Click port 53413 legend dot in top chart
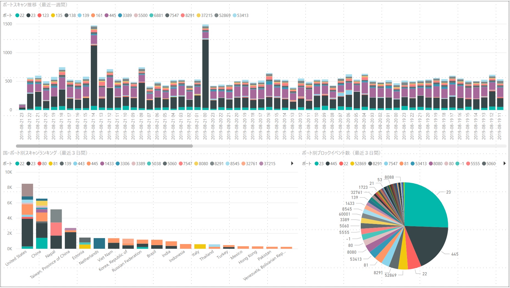This screenshot has height=288, width=510. tap(235, 15)
